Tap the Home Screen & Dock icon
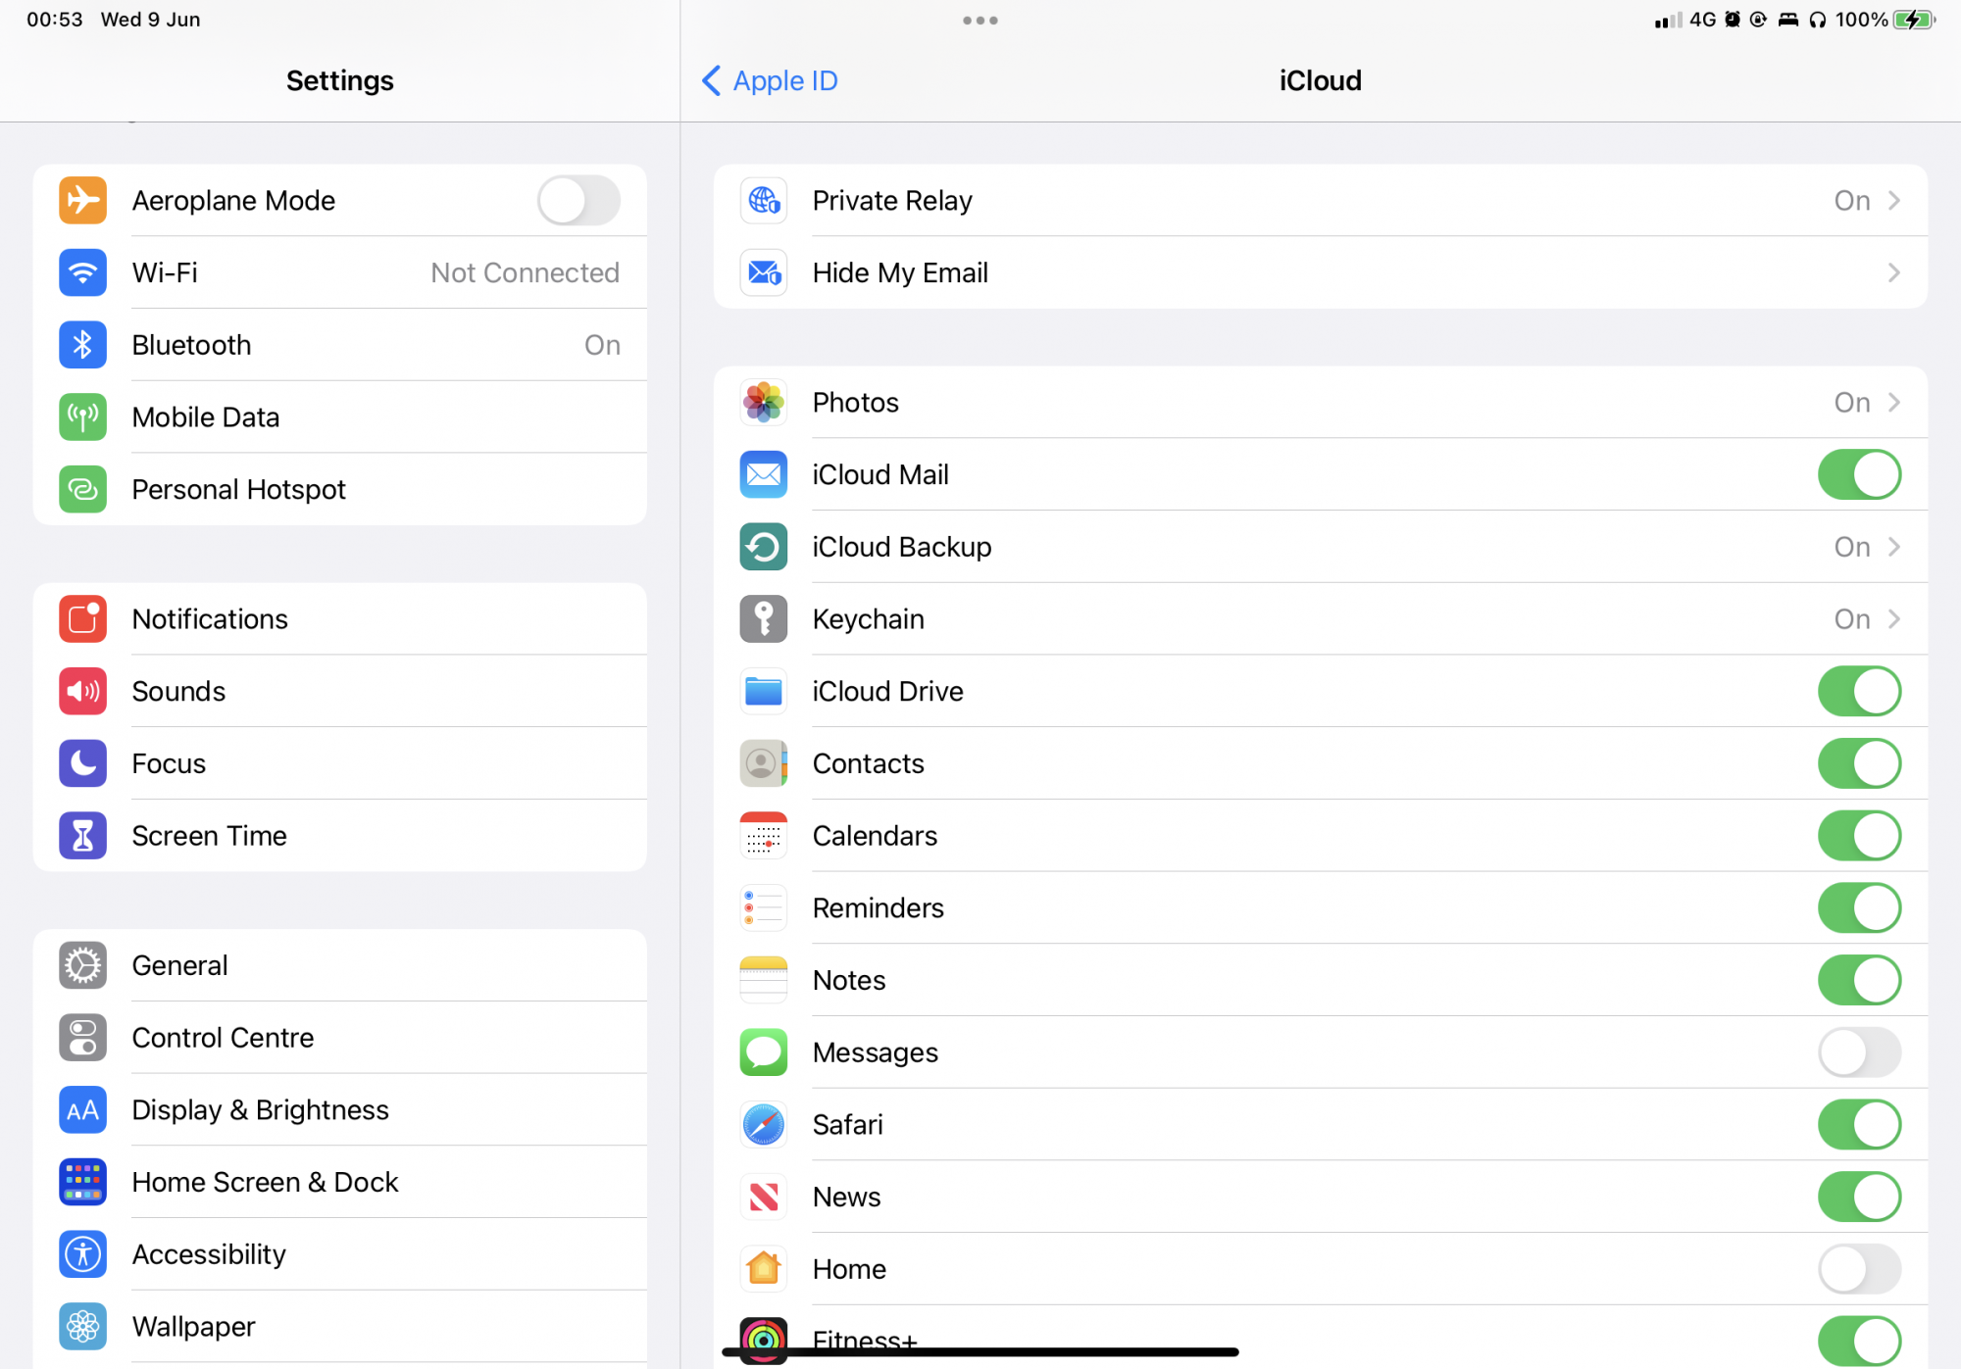Image resolution: width=1961 pixels, height=1369 pixels. point(82,1182)
